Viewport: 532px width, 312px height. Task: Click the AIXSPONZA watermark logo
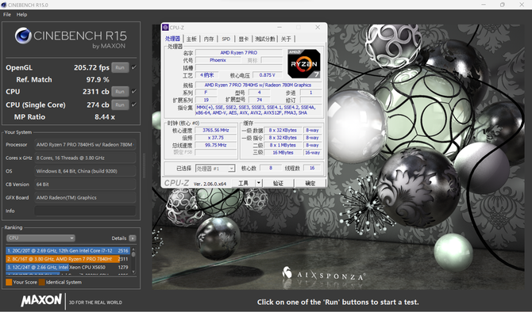click(324, 275)
